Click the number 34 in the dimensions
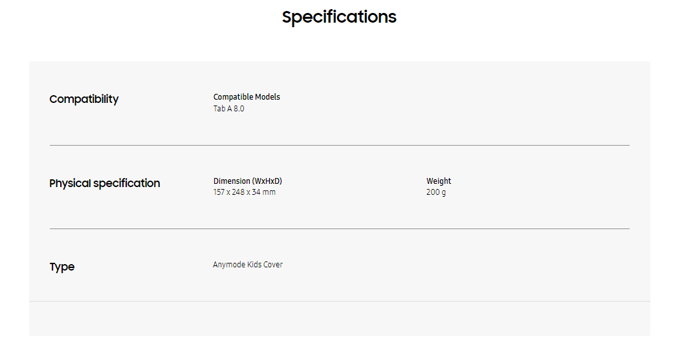Screen dimensions: 673x345 (257, 192)
